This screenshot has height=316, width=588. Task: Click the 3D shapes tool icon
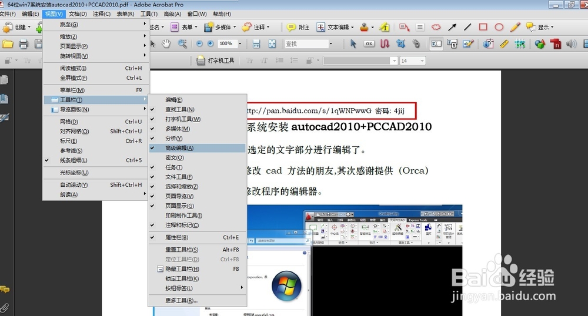(540, 44)
